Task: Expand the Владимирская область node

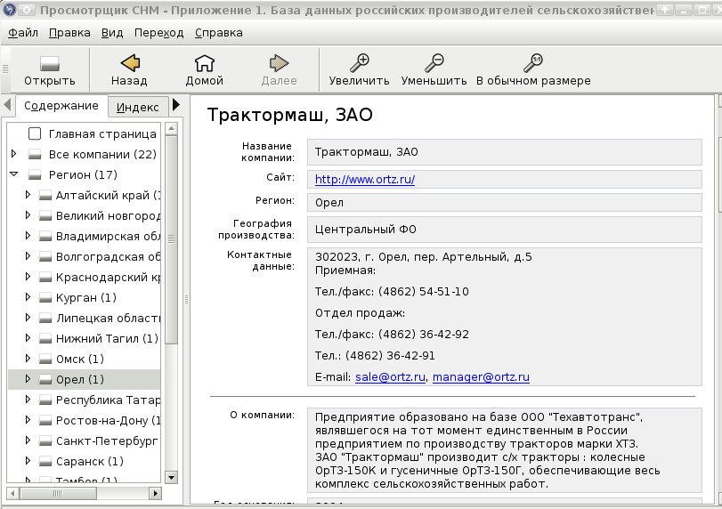Action: tap(28, 236)
